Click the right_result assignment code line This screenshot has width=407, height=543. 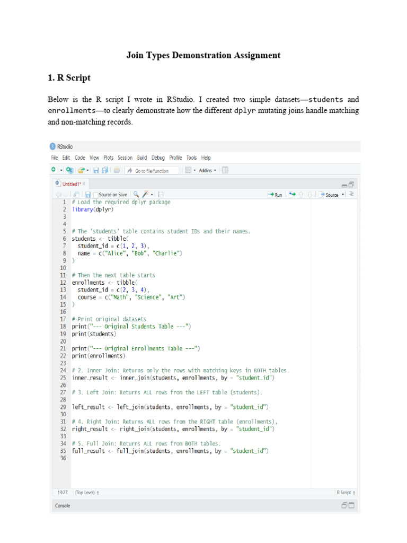click(x=173, y=429)
